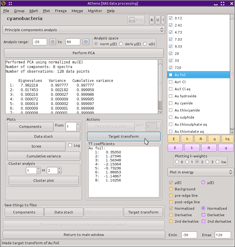Decrease second cluster analysis component spinner
The width and height of the screenshot is (235, 247).
(59, 172)
